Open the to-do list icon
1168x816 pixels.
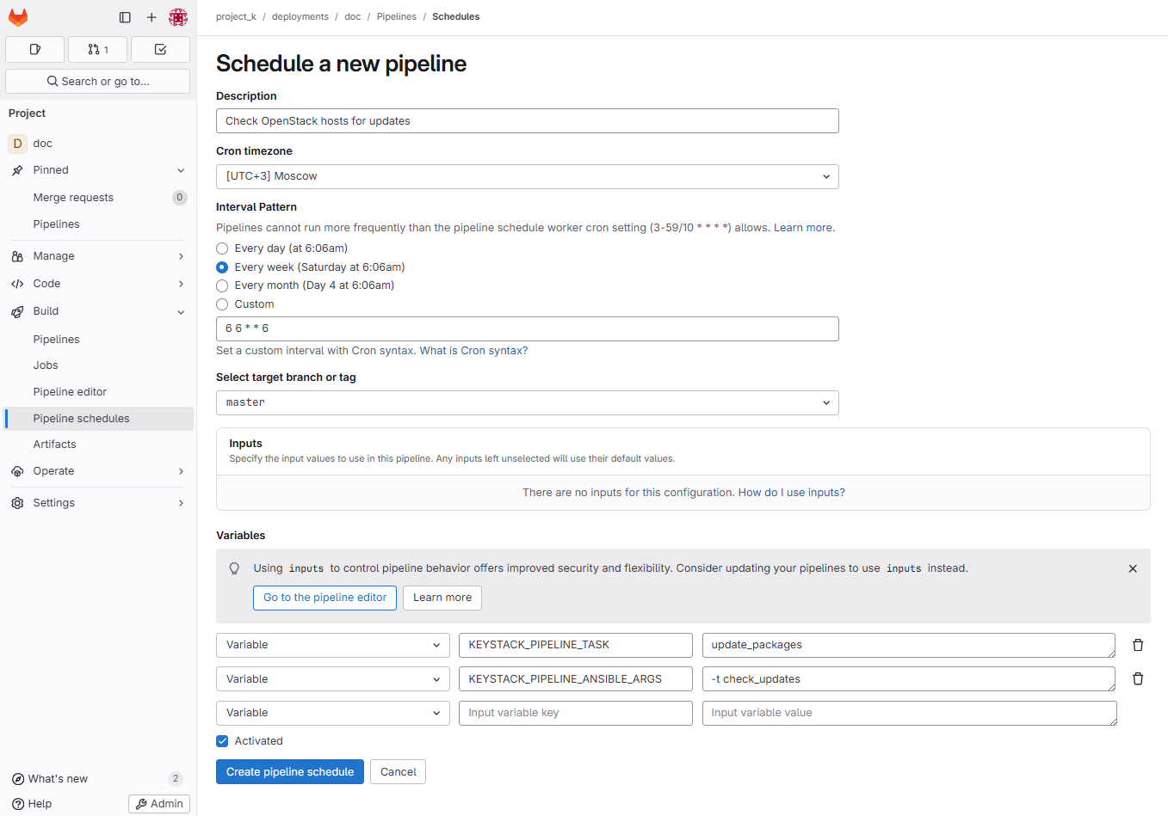(160, 50)
